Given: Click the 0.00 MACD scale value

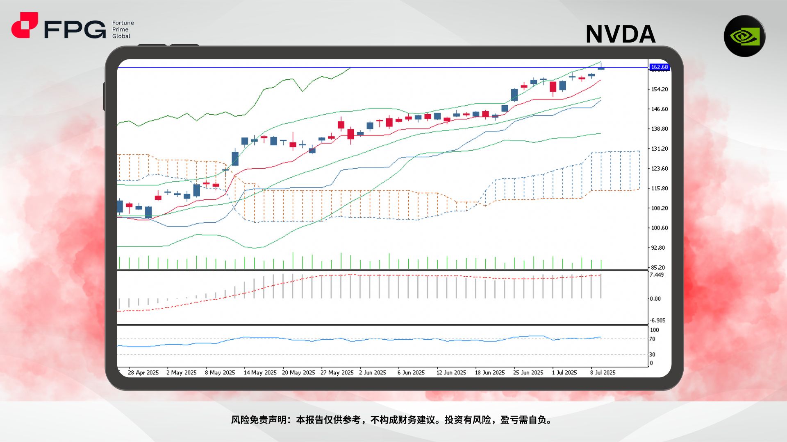Looking at the screenshot, I should [655, 299].
